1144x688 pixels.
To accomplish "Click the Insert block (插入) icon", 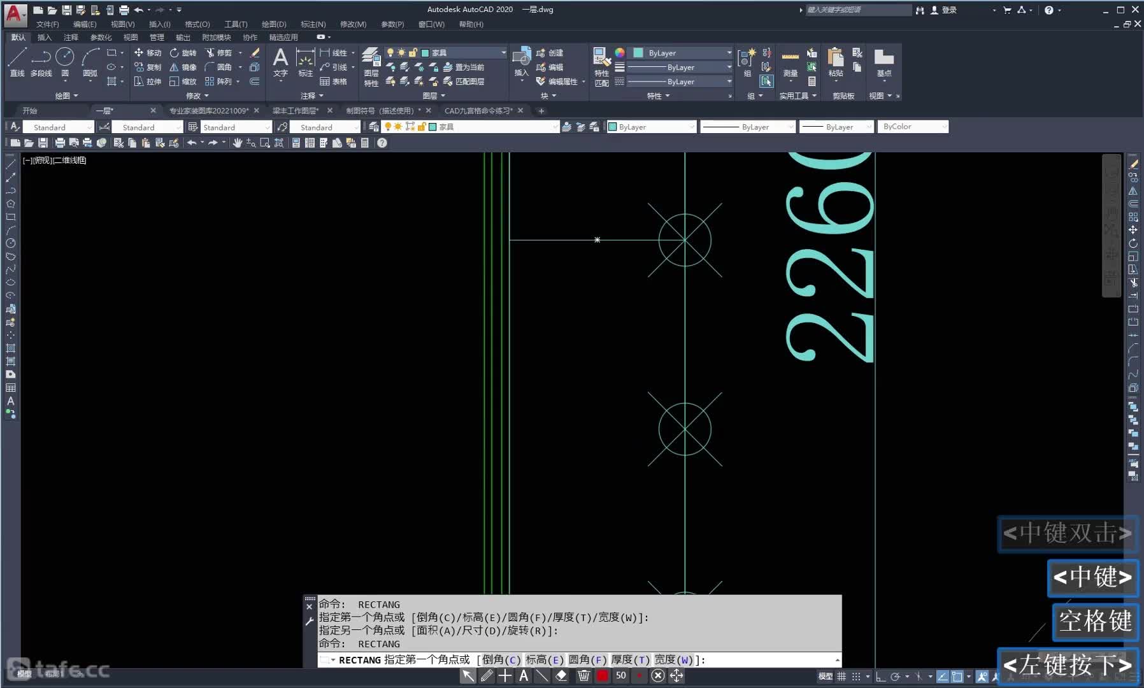I will point(522,62).
